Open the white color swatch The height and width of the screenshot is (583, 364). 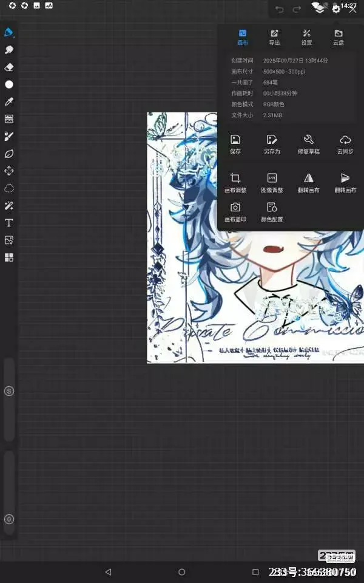click(x=9, y=84)
